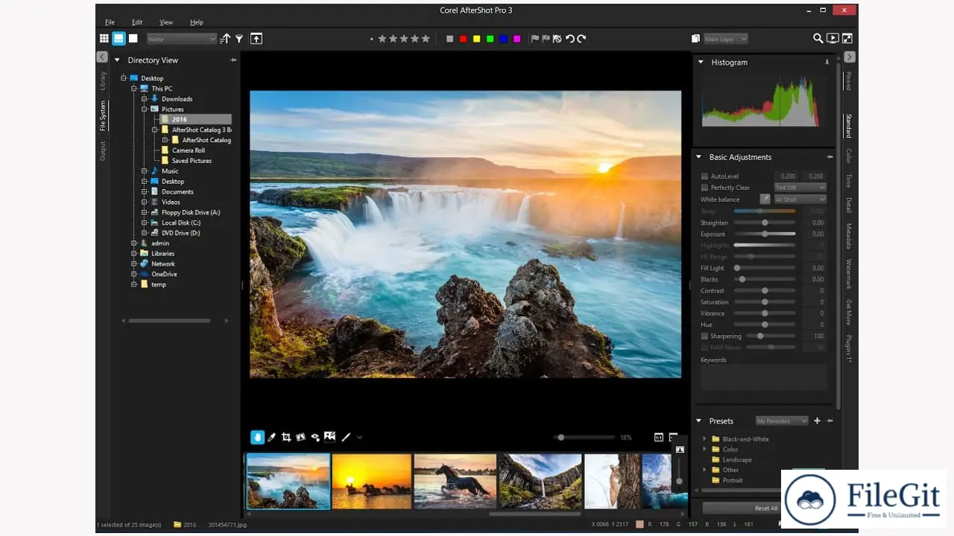Select the sunset horses thumbnail
954x536 pixels.
(x=372, y=481)
